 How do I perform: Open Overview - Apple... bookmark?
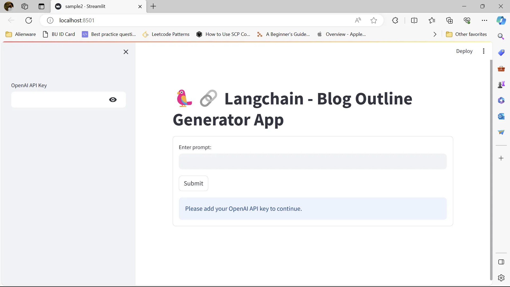(342, 34)
